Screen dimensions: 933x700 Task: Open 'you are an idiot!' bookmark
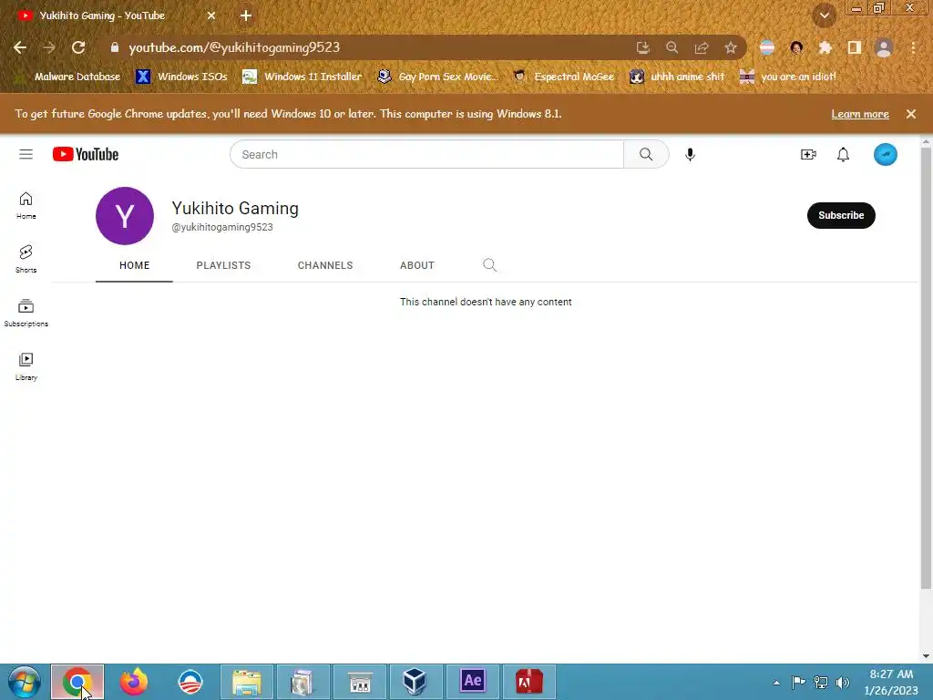[788, 77]
